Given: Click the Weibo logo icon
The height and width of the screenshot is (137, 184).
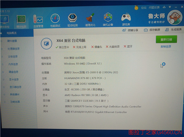Looking at the screenshot, I should coord(124,30).
